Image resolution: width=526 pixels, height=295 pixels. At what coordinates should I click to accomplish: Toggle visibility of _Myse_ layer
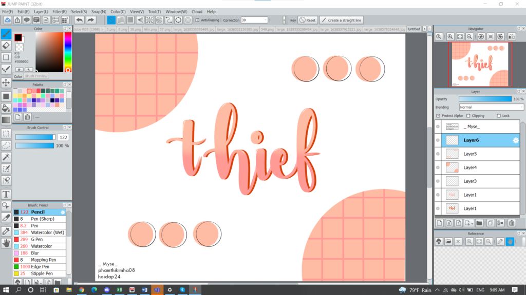click(438, 127)
